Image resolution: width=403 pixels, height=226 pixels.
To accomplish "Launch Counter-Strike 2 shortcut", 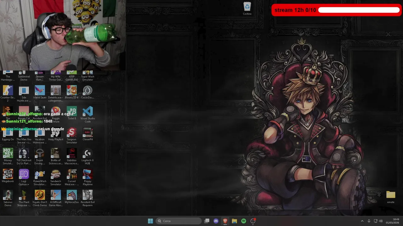I will [x=8, y=93].
